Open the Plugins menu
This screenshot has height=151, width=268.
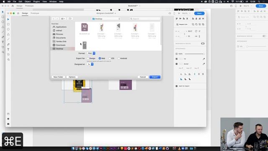[x=36, y=2]
